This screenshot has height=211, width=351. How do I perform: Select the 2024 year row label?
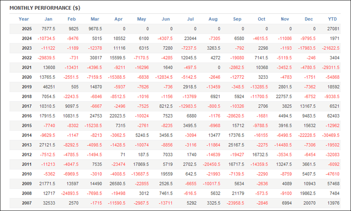[27, 39]
